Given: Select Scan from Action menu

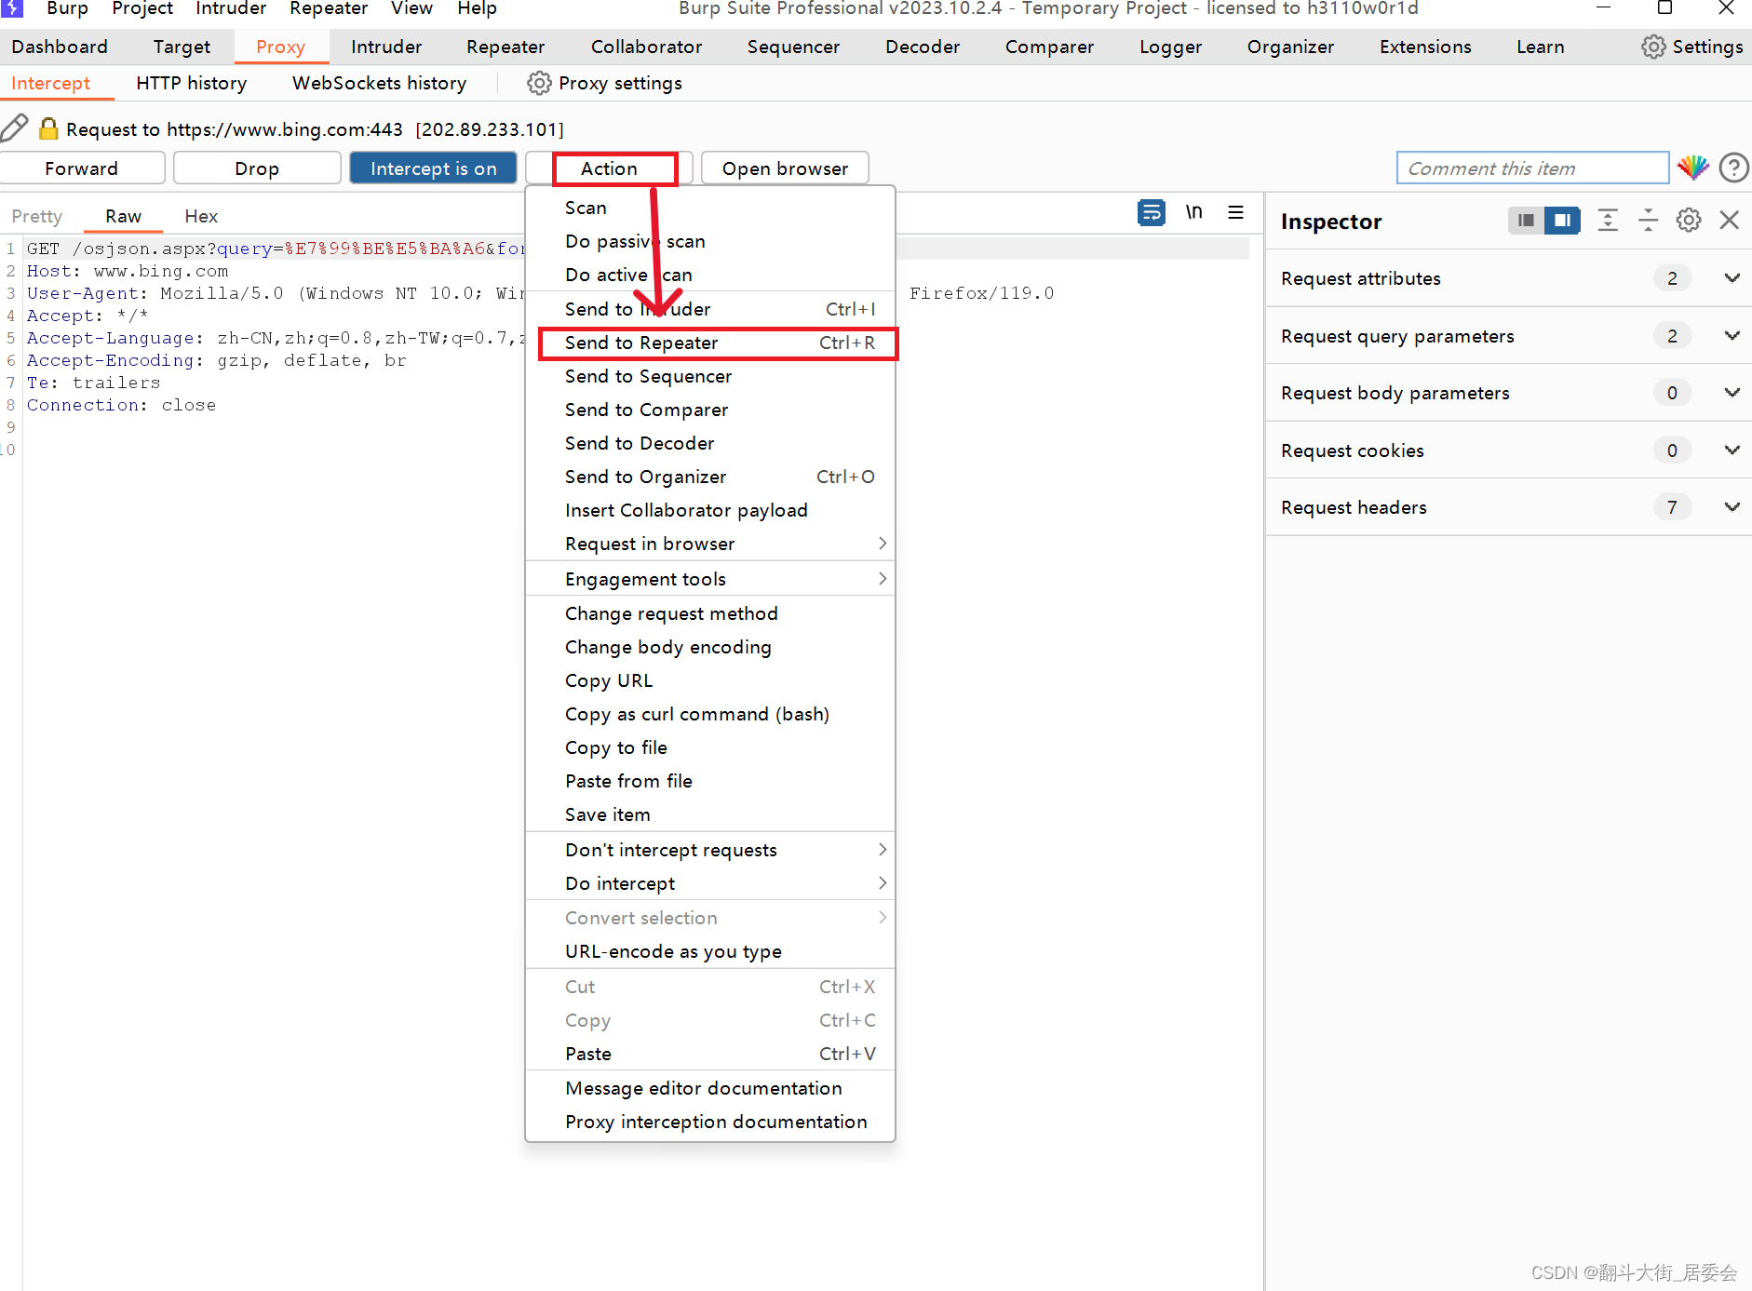Looking at the screenshot, I should coord(710,208).
